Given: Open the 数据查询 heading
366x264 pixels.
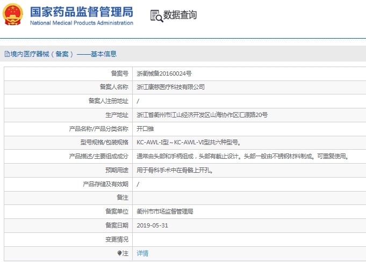Looking at the screenshot, I should (180, 15).
